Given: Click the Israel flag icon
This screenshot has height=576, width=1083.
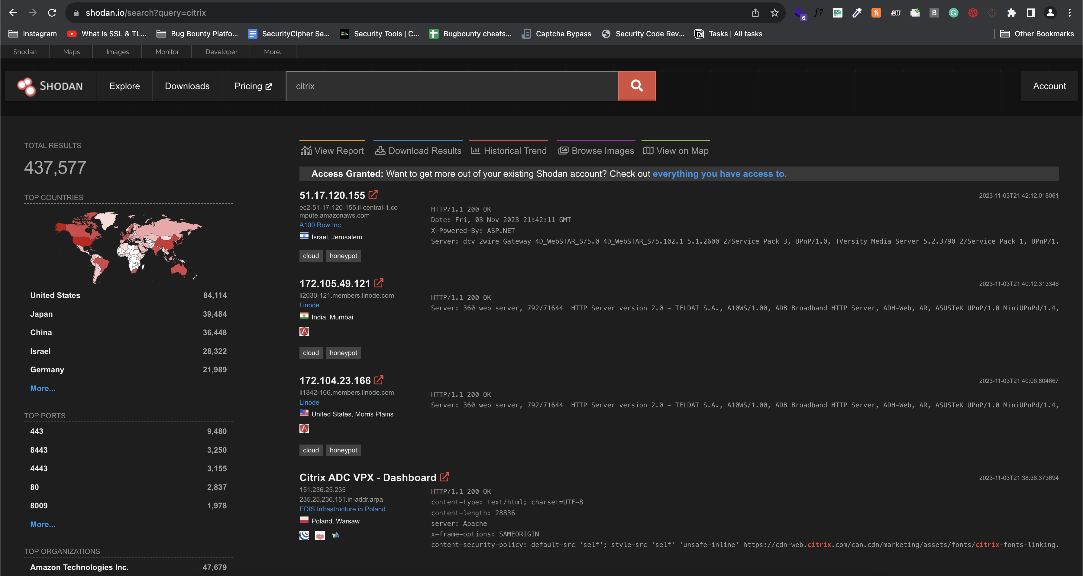Looking at the screenshot, I should [304, 236].
